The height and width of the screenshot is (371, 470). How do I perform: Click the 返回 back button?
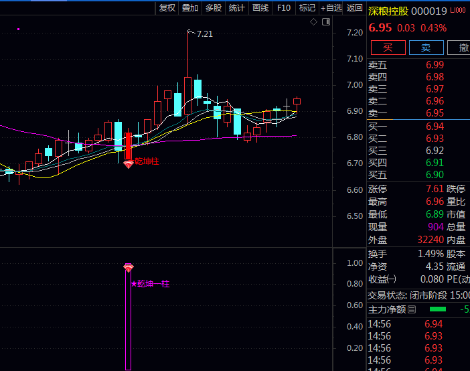[355, 8]
